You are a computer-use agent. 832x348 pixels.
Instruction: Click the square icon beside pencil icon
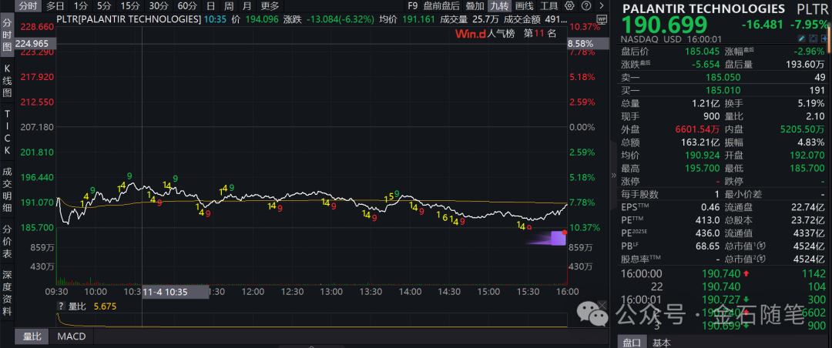(813, 38)
